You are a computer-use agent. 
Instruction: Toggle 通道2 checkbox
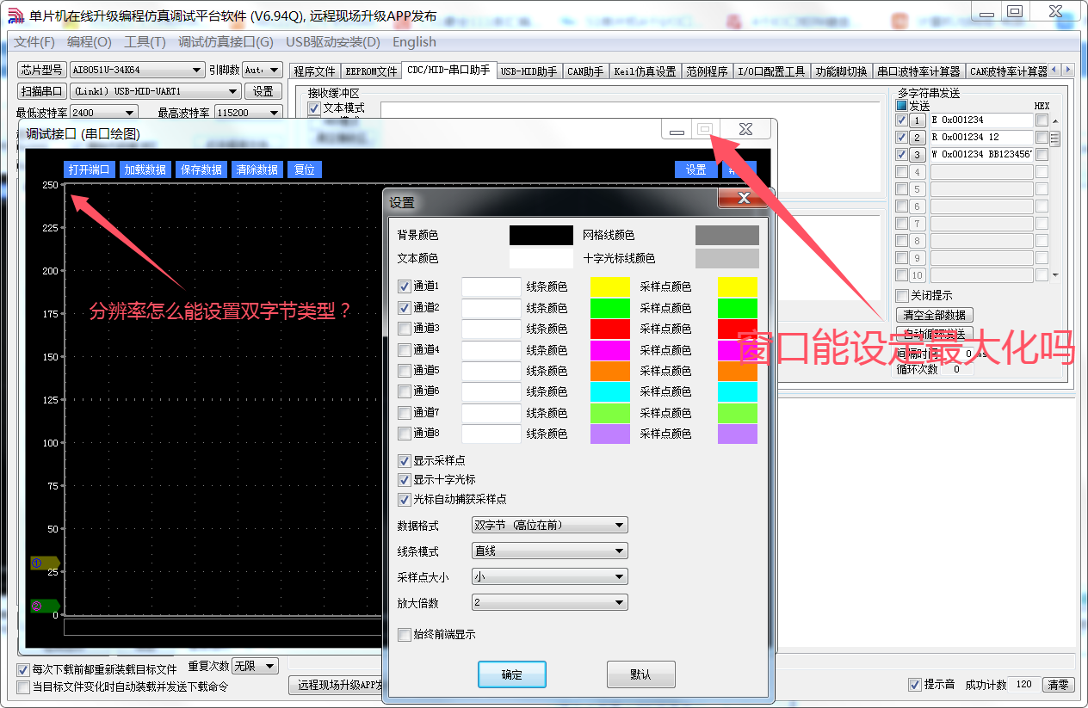coord(405,307)
